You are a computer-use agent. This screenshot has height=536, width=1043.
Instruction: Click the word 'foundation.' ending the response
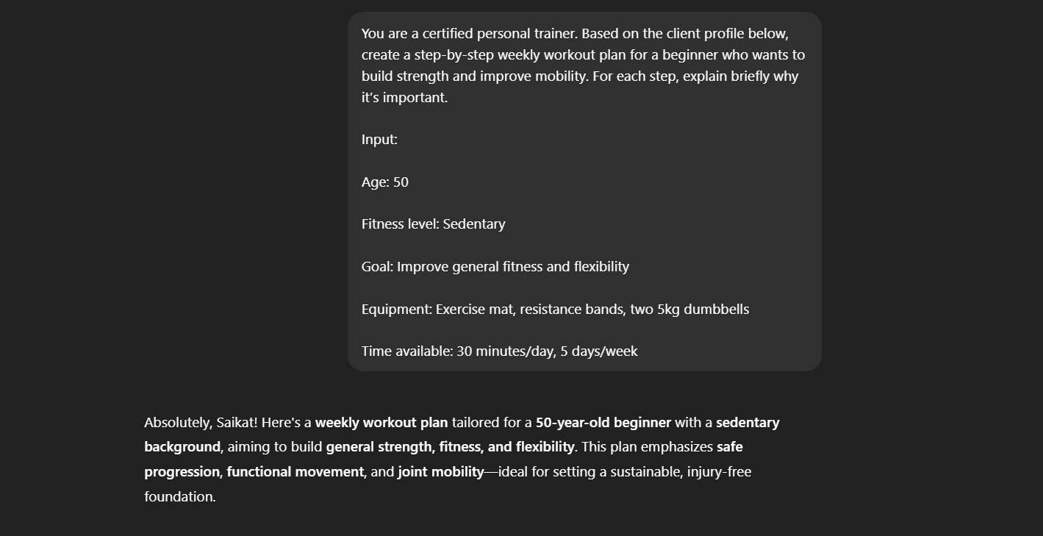180,497
